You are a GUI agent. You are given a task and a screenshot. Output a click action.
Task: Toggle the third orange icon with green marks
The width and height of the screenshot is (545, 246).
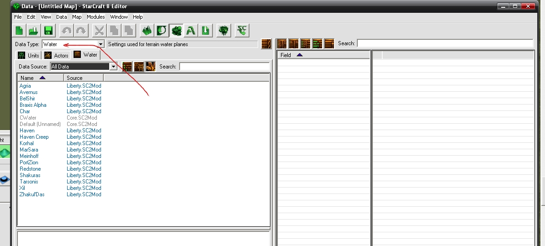[x=306, y=43]
